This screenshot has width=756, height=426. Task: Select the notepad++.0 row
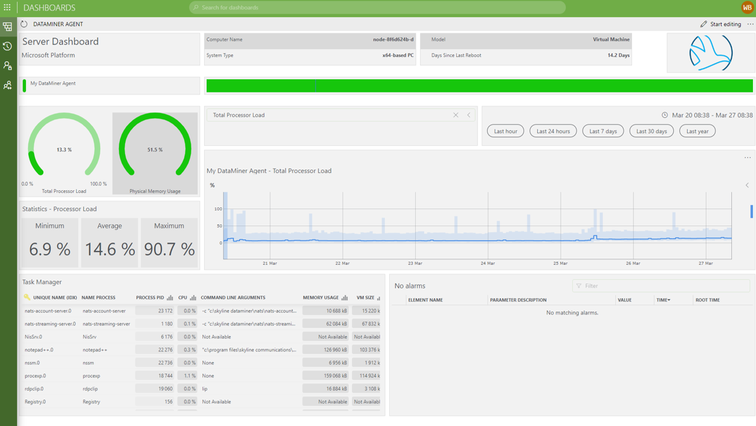pyautogui.click(x=202, y=350)
